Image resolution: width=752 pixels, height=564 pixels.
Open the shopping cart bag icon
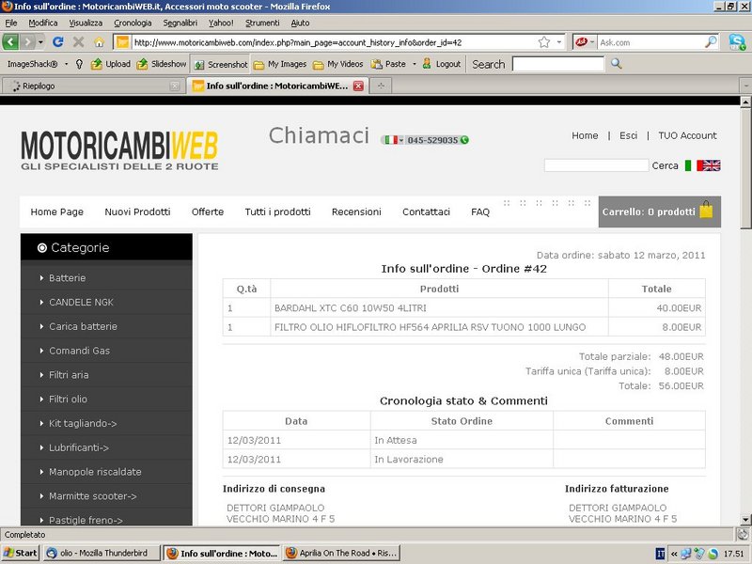tap(706, 210)
